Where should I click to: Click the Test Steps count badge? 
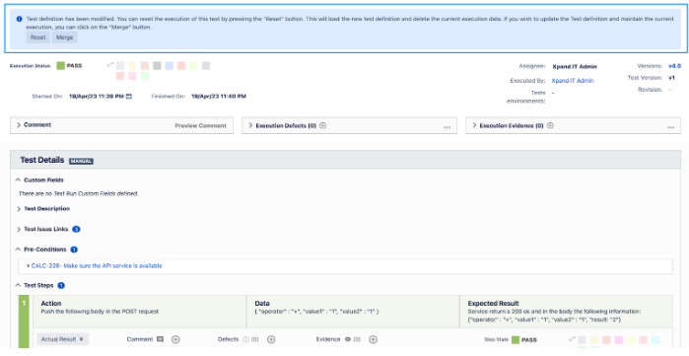[61, 285]
